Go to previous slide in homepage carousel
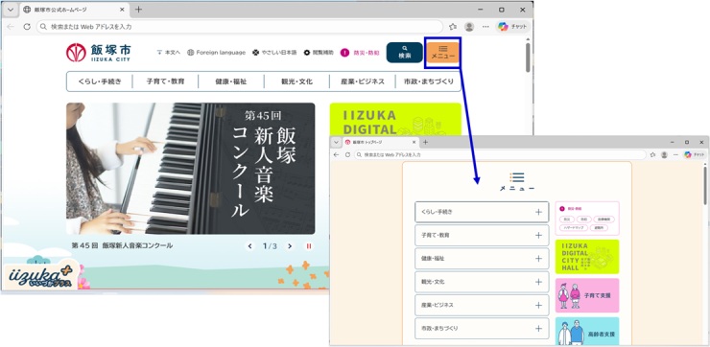This screenshot has width=710, height=347. pyautogui.click(x=249, y=246)
